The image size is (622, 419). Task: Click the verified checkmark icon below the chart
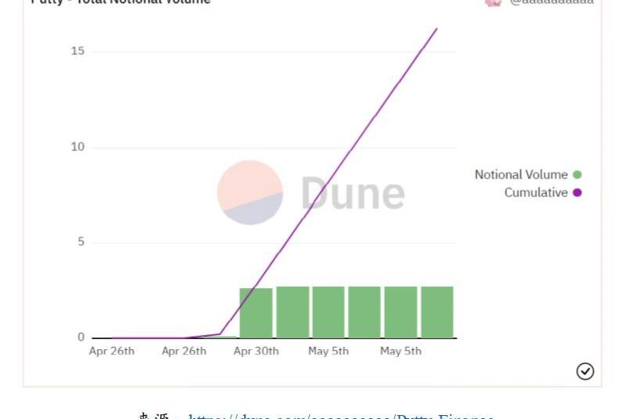(585, 371)
